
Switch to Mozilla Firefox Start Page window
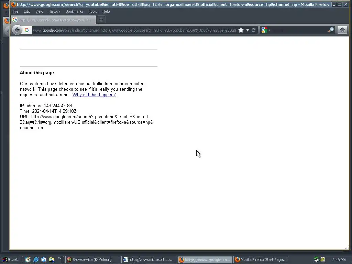coord(261,260)
